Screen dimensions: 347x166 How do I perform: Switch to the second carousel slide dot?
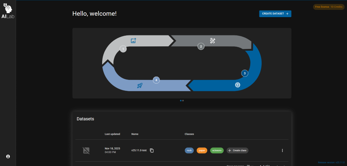[x=183, y=100]
